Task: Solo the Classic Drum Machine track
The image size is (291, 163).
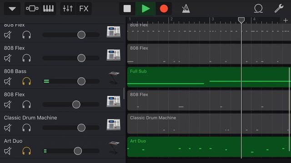Action: tap(26, 128)
